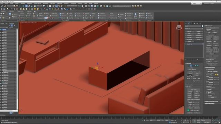This screenshot has width=221, height=124.
Task: Click the Make Planar button in Edit Geometry
Action: 210,50
